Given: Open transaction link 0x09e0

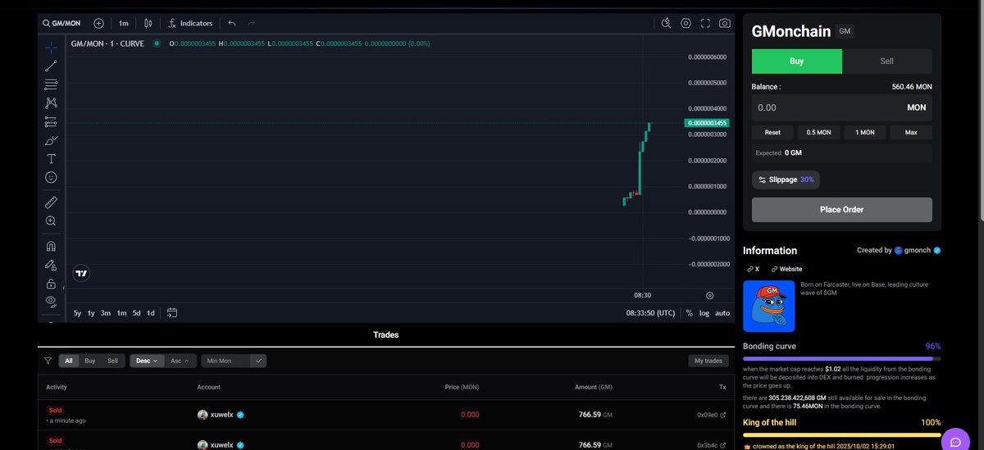Looking at the screenshot, I should click(x=711, y=415).
